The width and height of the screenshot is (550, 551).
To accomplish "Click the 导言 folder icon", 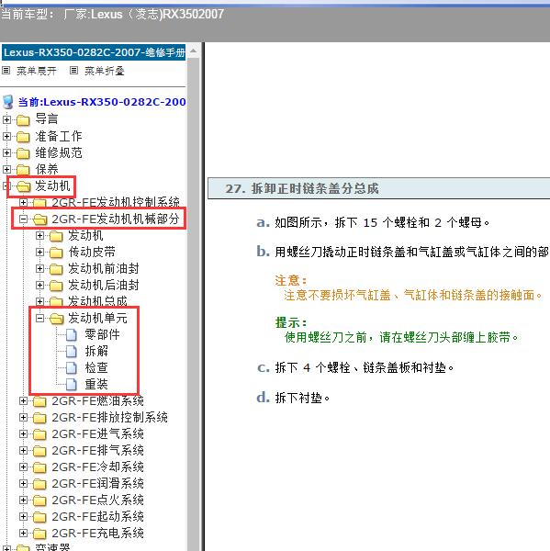I will tap(23, 120).
